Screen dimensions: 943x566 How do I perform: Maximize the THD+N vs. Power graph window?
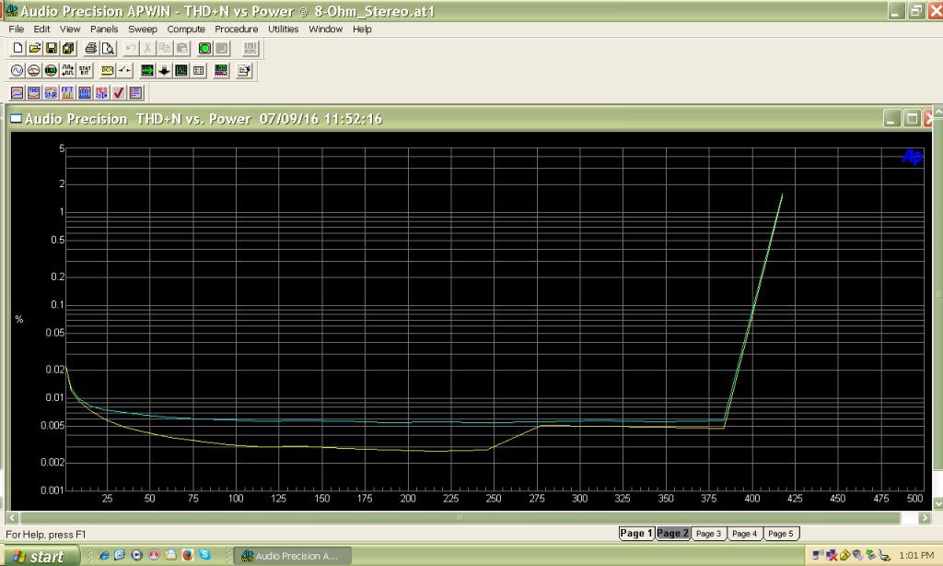click(912, 119)
